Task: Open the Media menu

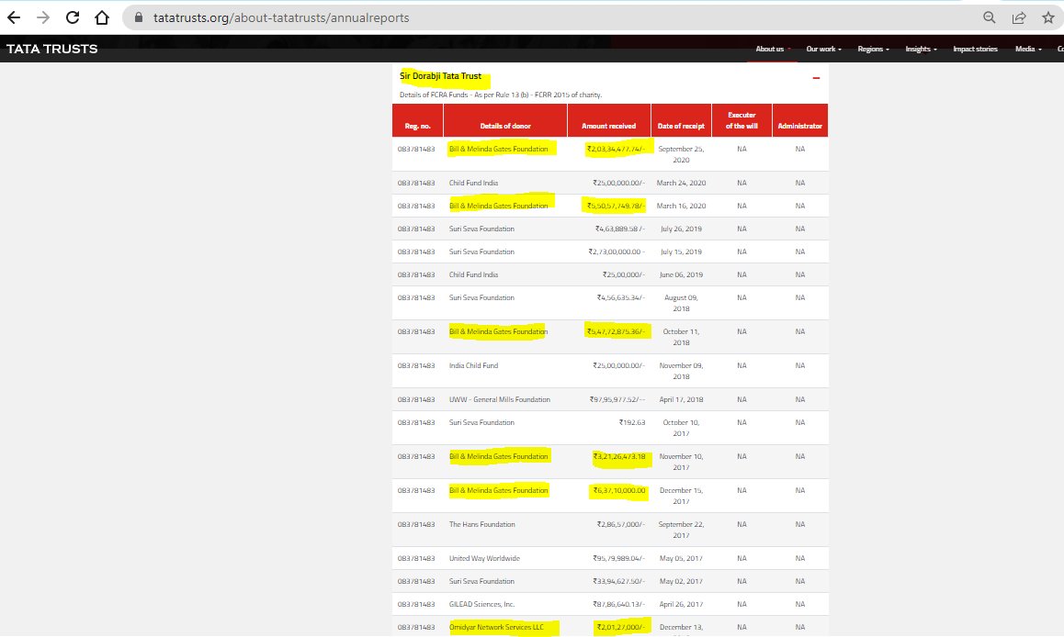Action: click(x=1028, y=49)
